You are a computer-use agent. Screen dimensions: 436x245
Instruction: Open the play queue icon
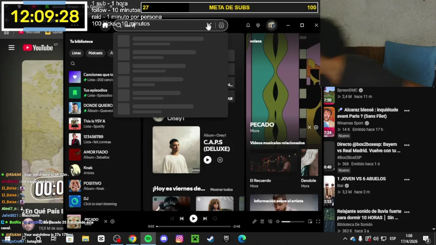pos(262,222)
